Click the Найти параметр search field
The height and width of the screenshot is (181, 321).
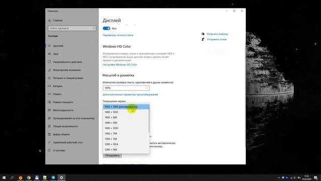(72, 28)
